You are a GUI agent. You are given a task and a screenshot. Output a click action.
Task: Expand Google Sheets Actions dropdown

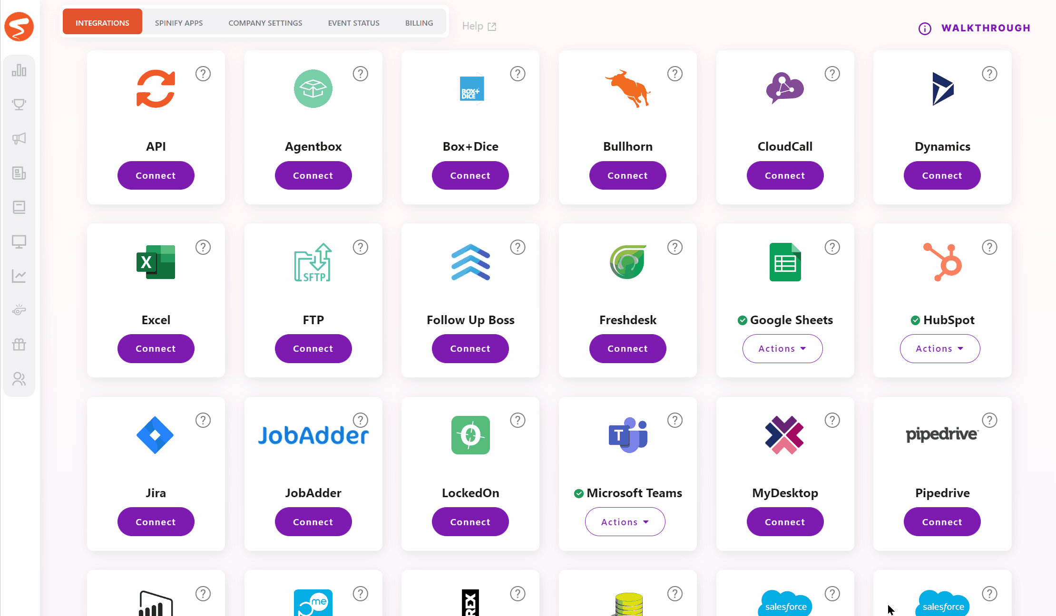[x=782, y=348]
